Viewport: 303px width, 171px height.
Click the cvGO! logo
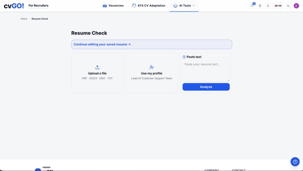pos(14,6)
